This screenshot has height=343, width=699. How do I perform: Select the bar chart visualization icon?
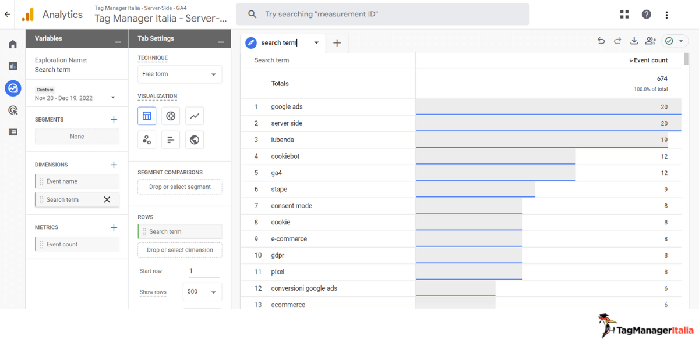click(x=171, y=140)
